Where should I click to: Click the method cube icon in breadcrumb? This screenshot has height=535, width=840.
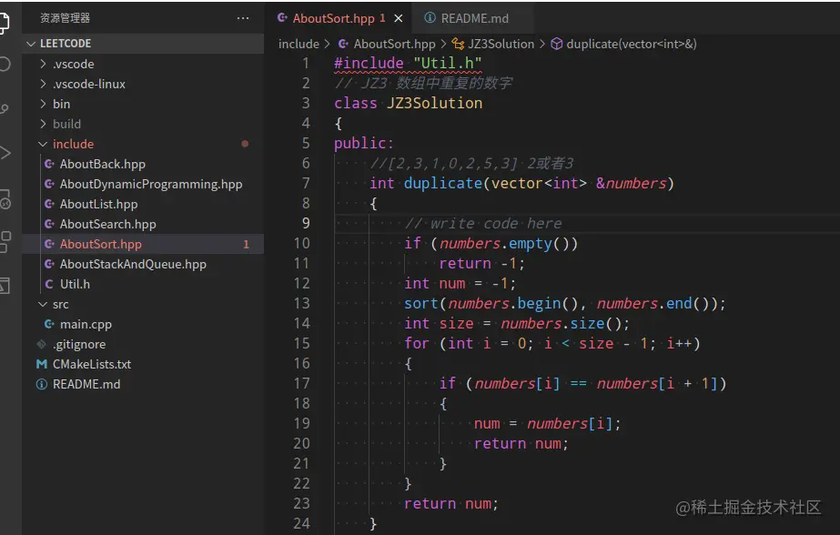pos(557,44)
